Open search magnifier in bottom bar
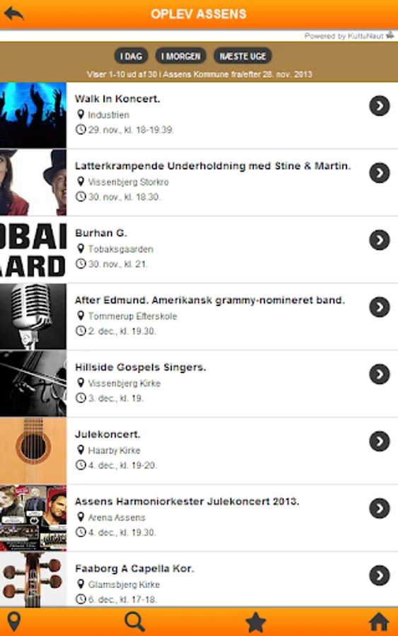This screenshot has height=636, width=398. (135, 621)
